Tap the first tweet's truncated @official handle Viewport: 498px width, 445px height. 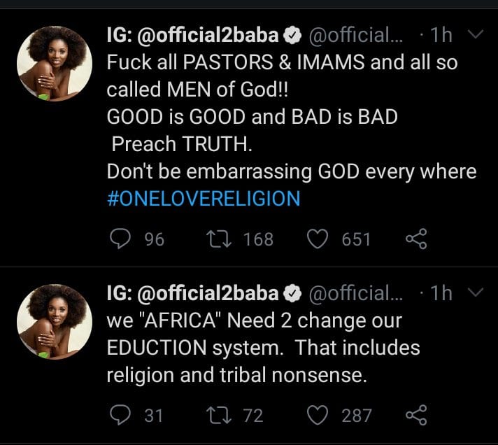pos(356,35)
